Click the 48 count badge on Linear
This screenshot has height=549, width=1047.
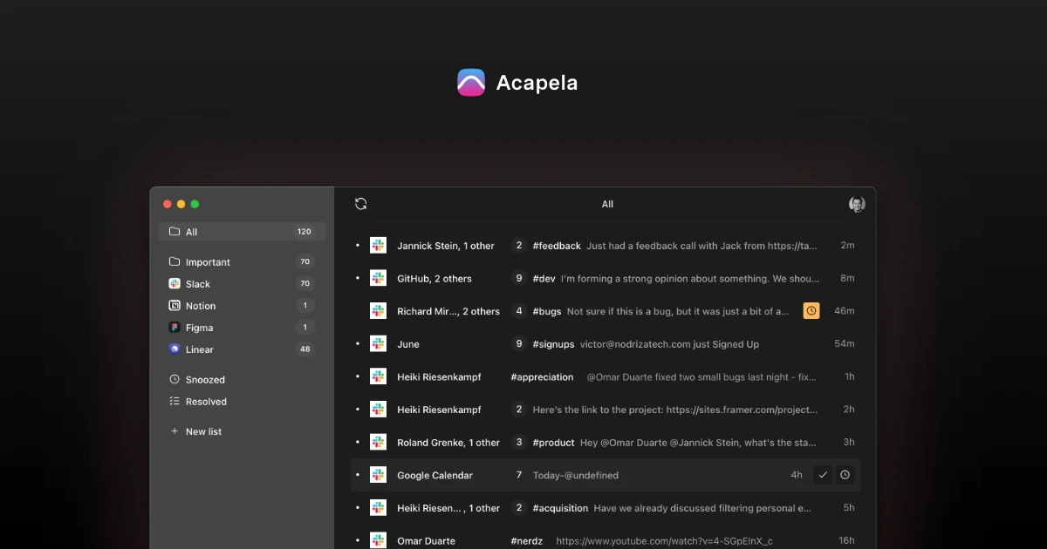tap(305, 349)
